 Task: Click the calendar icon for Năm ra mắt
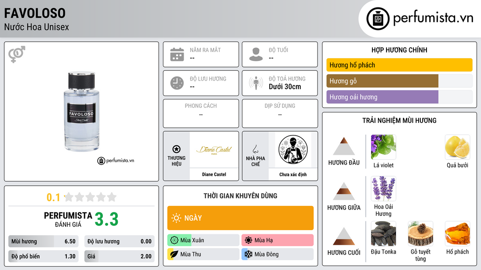[177, 54]
